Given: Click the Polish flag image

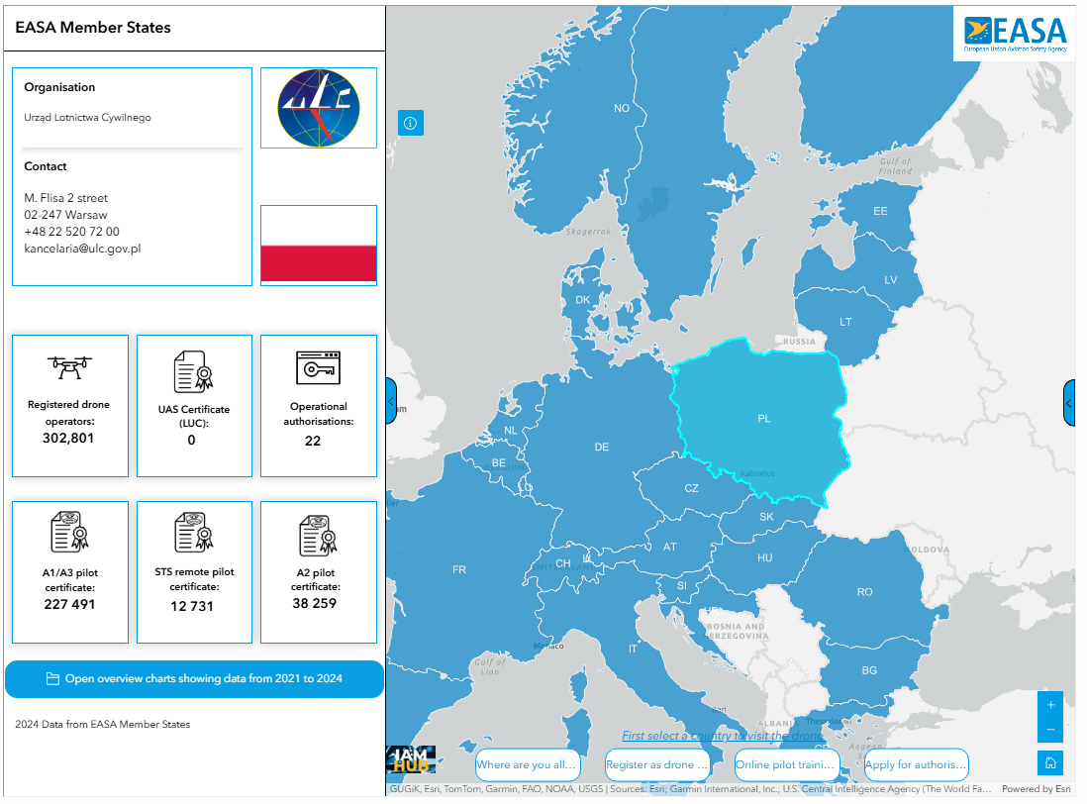Looking at the screenshot, I should [x=318, y=246].
